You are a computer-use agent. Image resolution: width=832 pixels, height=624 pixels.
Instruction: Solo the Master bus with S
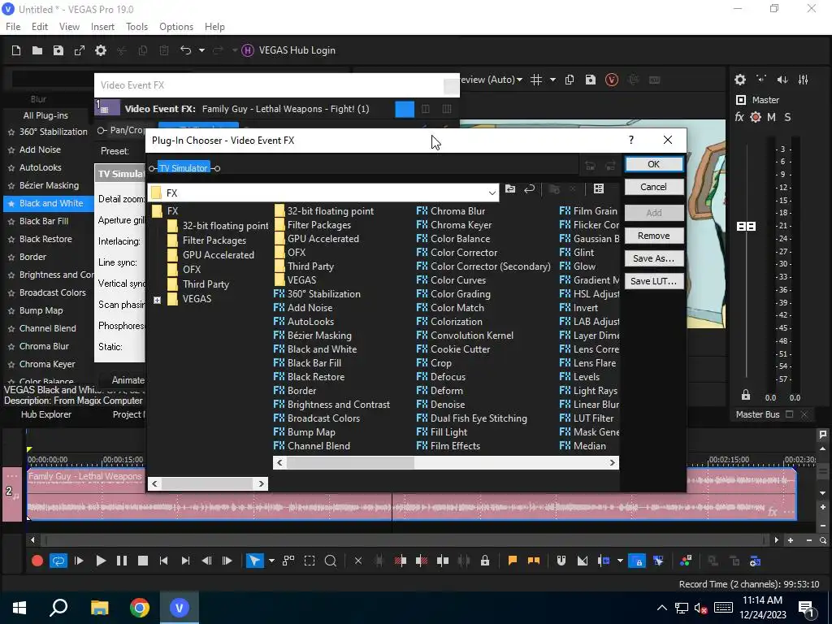(x=787, y=117)
